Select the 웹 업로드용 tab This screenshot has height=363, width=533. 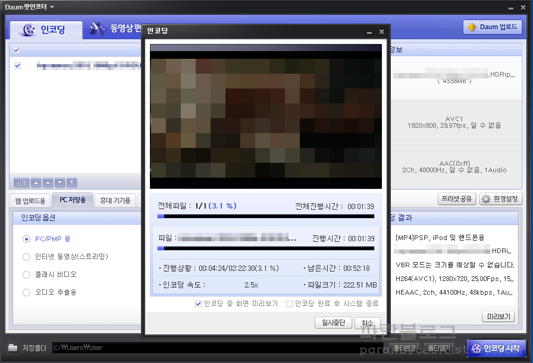pyautogui.click(x=30, y=201)
